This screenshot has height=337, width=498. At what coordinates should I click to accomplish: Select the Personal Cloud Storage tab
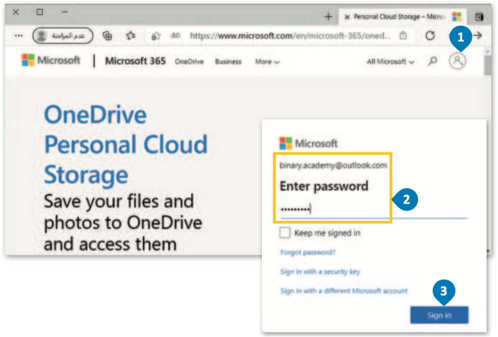pyautogui.click(x=403, y=16)
